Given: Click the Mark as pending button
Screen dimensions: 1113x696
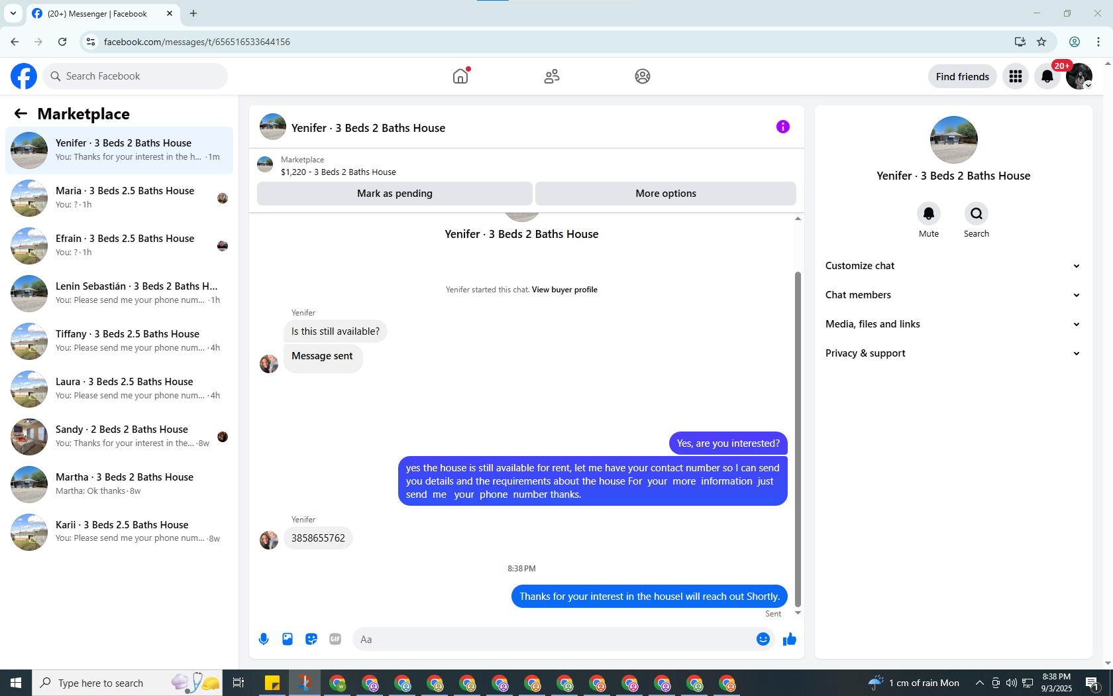Looking at the screenshot, I should click(x=395, y=194).
